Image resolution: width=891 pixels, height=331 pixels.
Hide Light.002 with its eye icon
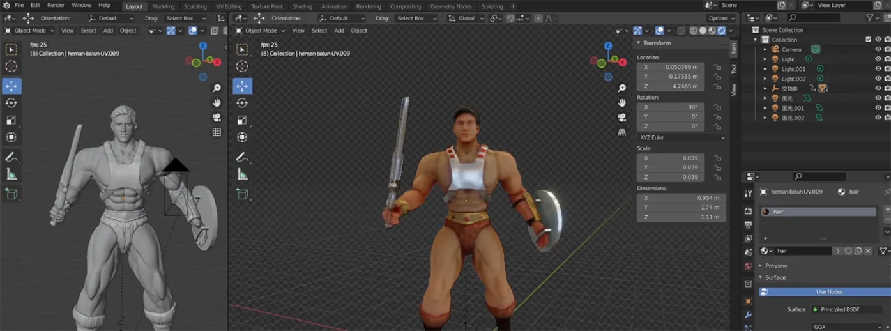tap(878, 79)
